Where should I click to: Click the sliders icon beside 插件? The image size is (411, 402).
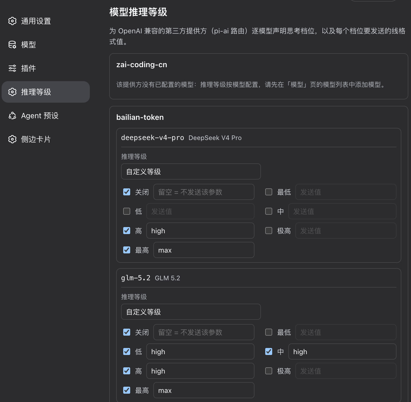tap(12, 68)
